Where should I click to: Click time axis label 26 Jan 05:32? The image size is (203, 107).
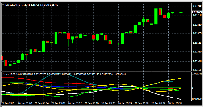point(158,103)
